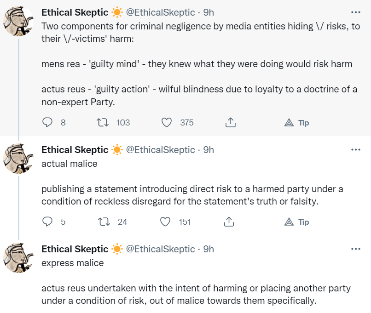Open Ethical Skeptic profile name on first tweet

click(75, 12)
